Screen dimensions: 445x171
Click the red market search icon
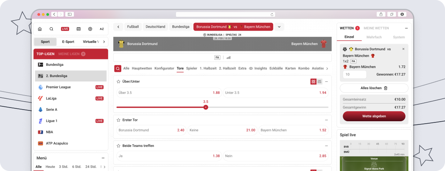[118, 69]
